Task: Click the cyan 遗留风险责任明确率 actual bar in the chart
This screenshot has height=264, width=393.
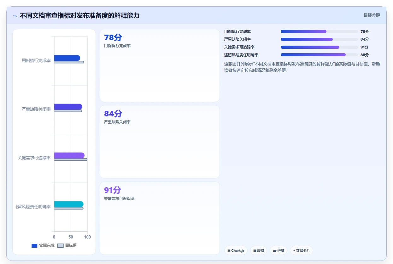Action: pyautogui.click(x=69, y=204)
